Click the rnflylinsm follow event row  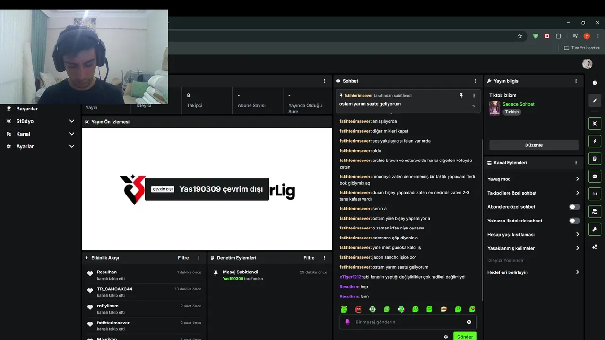point(144,309)
